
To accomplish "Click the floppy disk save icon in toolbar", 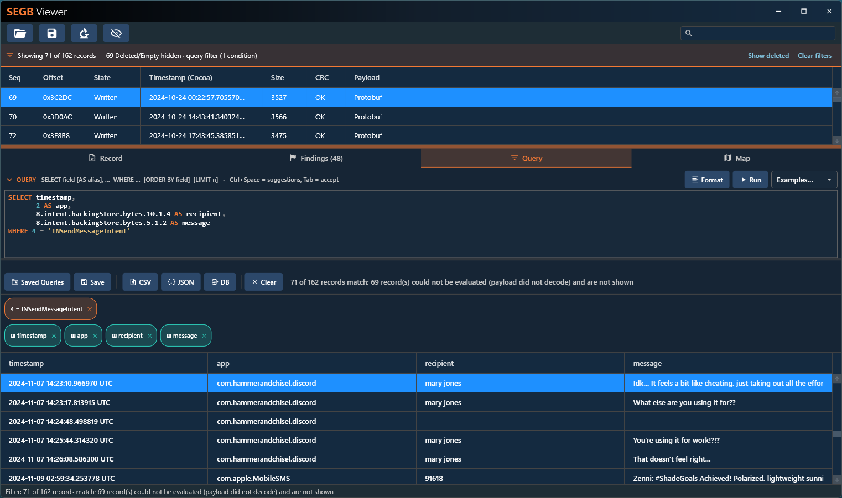I will click(x=52, y=33).
